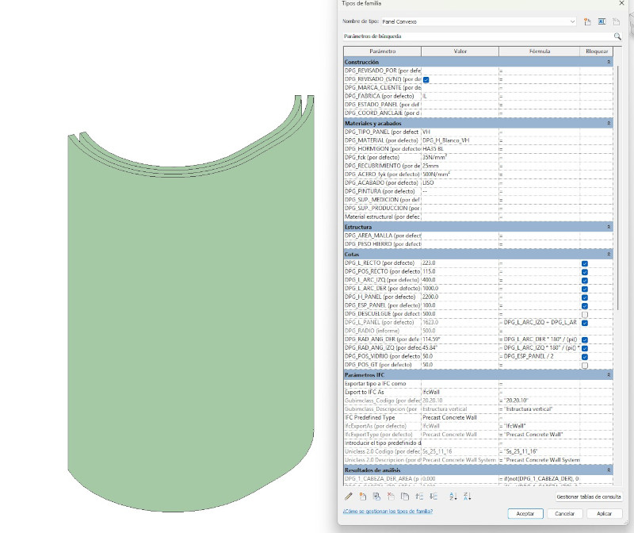Toggle lock checkbox for DPG_ESP_PANEL
Screen dimensions: 634x533
pyautogui.click(x=585, y=306)
